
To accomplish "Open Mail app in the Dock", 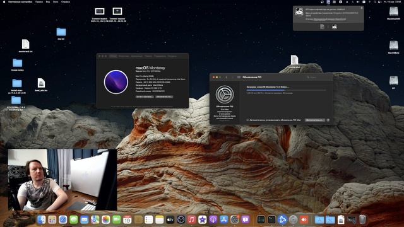I will point(84,219).
